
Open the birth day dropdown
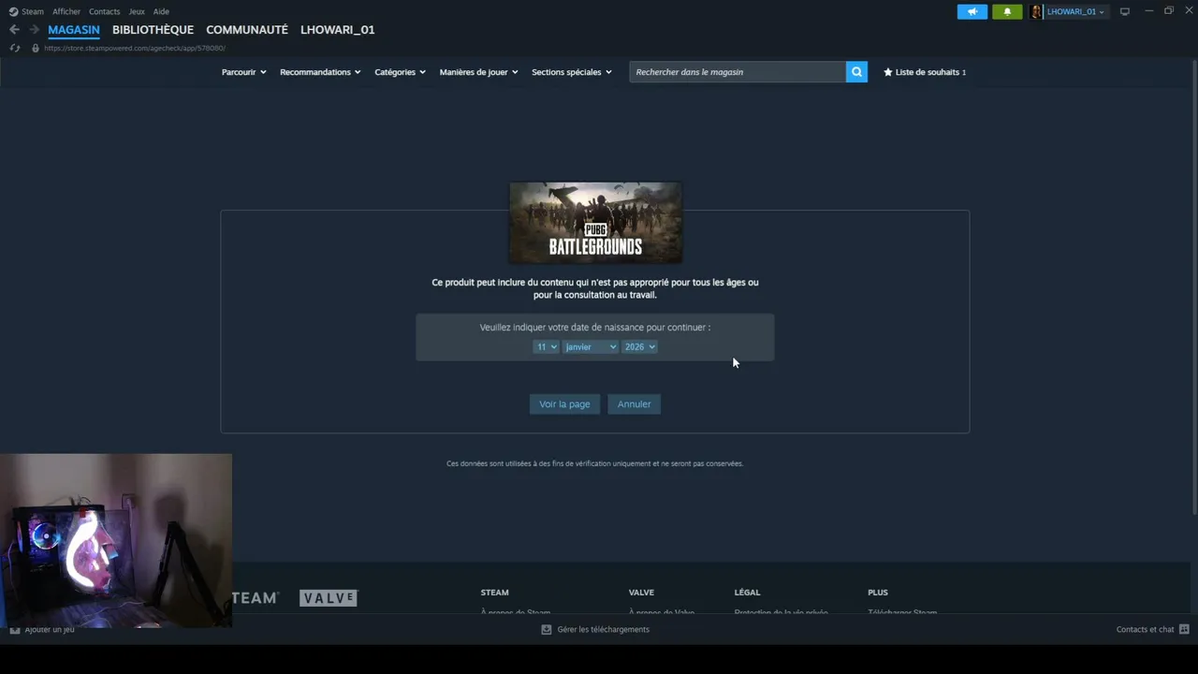click(546, 346)
